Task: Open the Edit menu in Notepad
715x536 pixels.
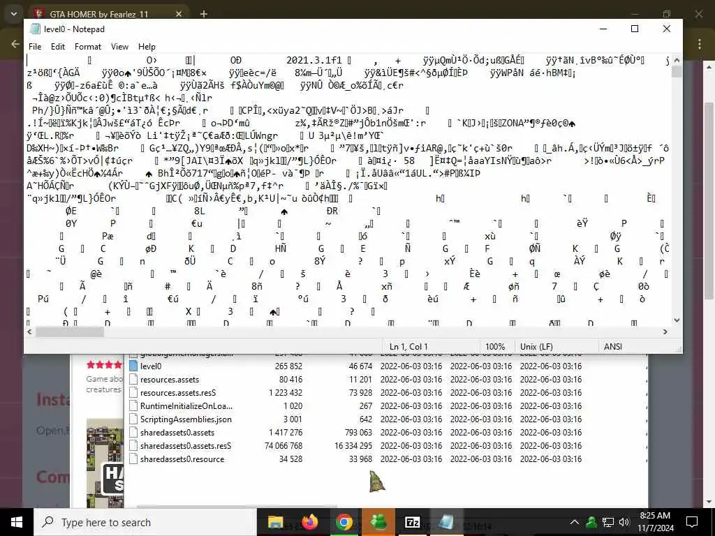Action: [57, 47]
